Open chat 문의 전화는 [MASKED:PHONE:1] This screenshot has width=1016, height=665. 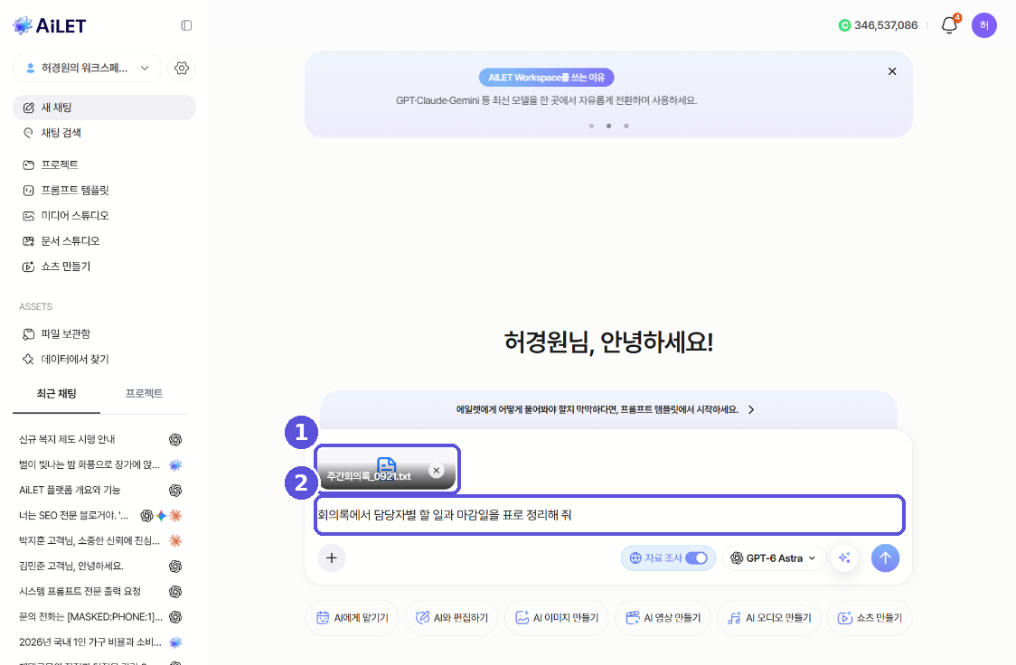click(100, 616)
